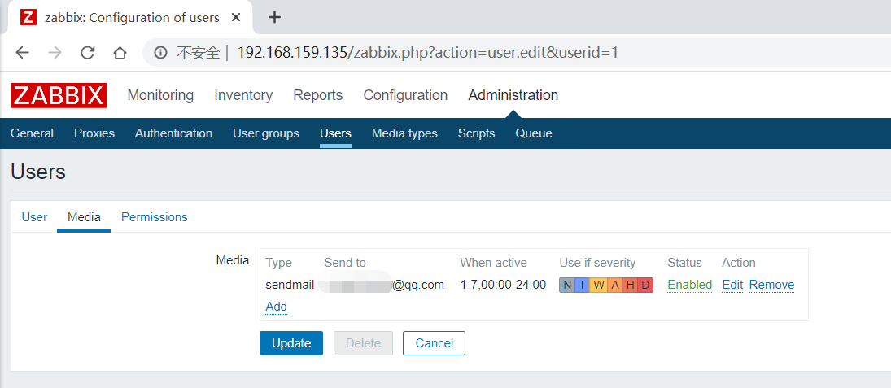Image resolution: width=891 pixels, height=388 pixels.
Task: Click the Status column header
Action: [x=685, y=263]
